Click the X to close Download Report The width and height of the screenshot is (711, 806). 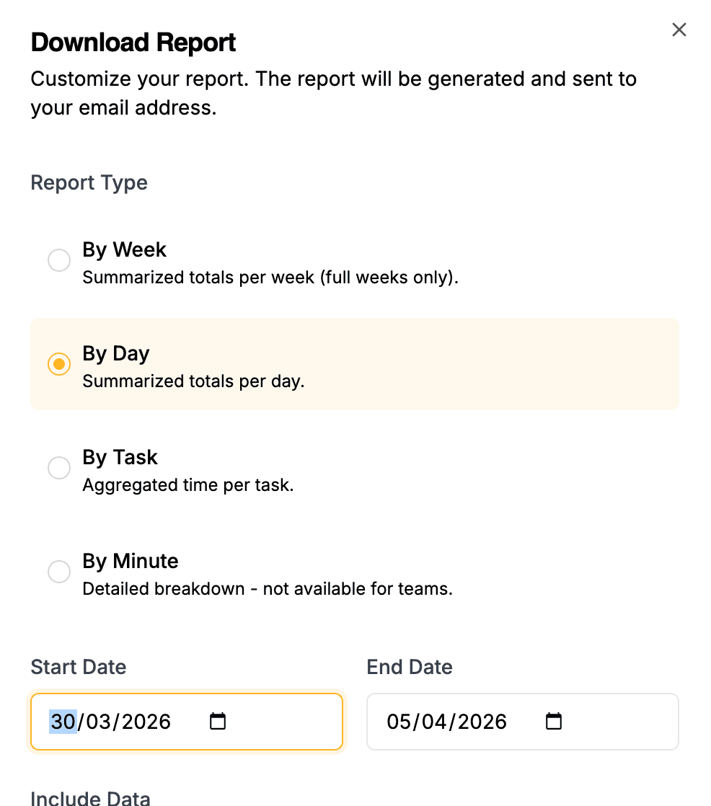click(x=679, y=30)
